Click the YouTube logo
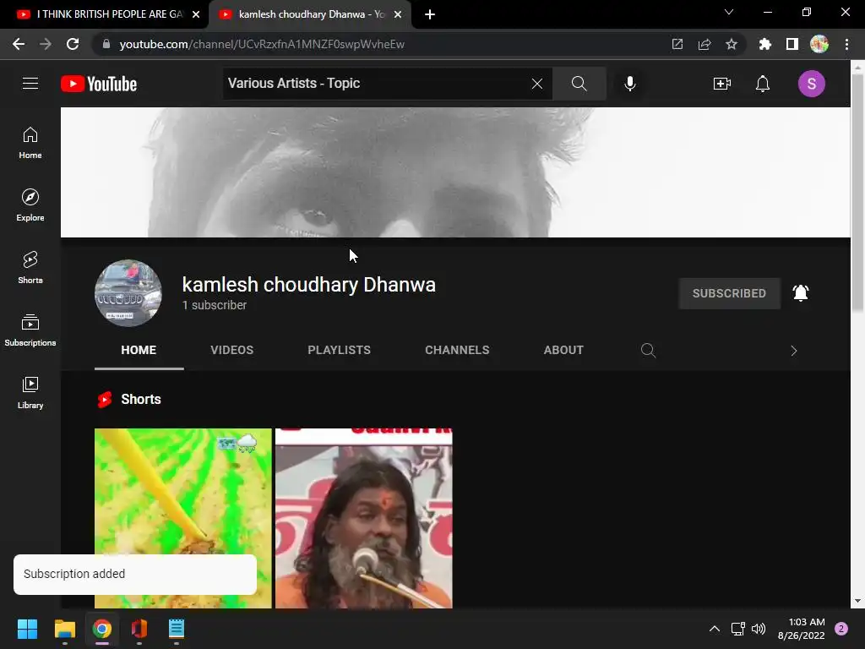The width and height of the screenshot is (865, 649). point(99,84)
